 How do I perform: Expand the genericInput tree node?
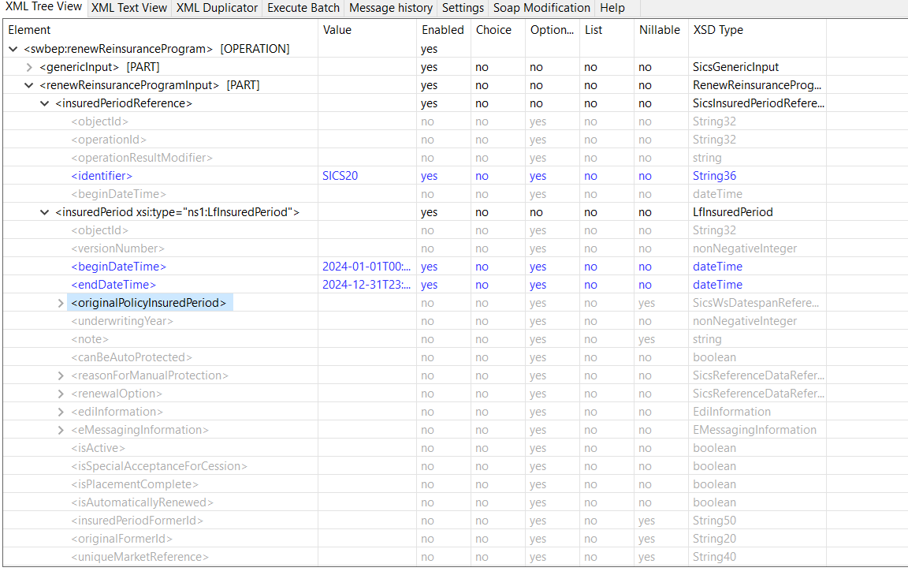tap(29, 67)
